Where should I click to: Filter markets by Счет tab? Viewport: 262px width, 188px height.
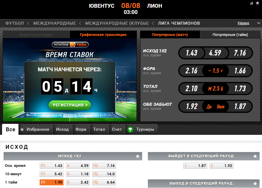pyautogui.click(x=117, y=129)
